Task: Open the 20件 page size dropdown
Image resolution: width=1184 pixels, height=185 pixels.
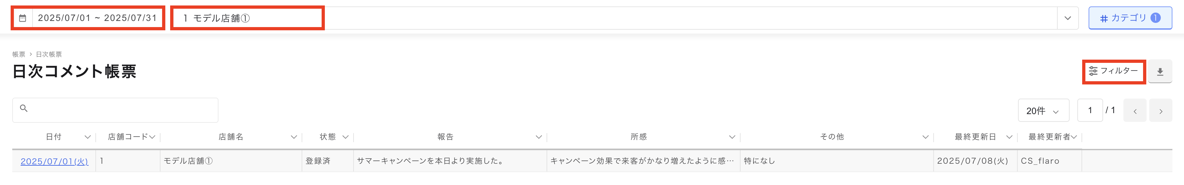Action: (x=1043, y=111)
